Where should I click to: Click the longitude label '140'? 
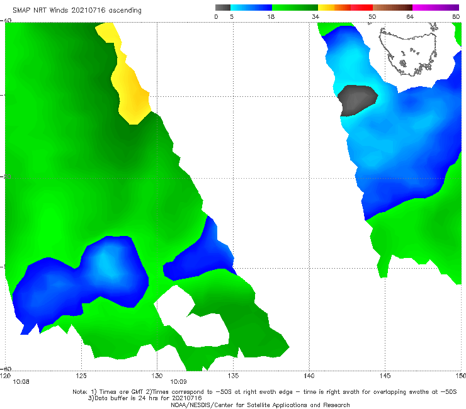[x=309, y=376]
